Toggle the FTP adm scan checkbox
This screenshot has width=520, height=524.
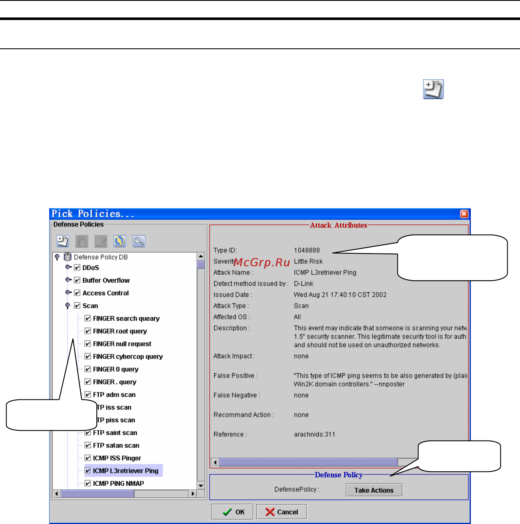88,395
